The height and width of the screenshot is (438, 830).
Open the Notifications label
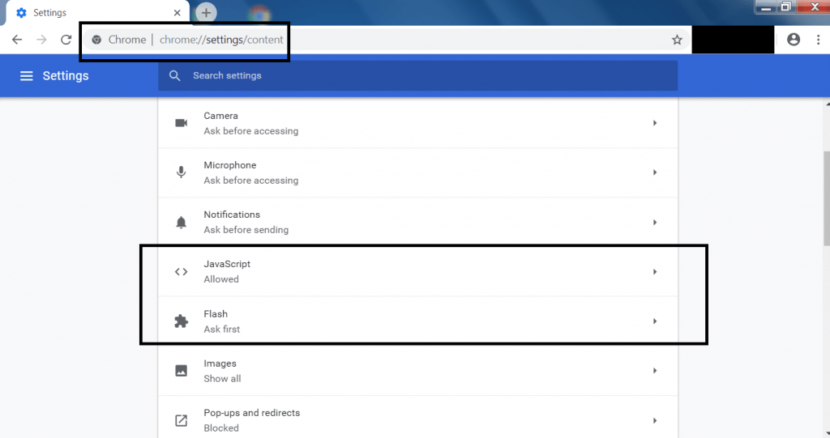(x=232, y=215)
